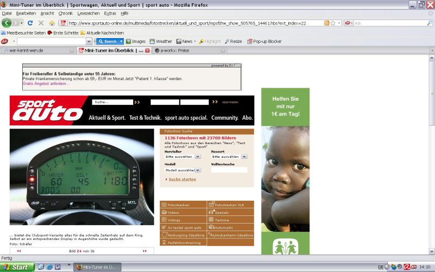Click the Resize toolbar button
Viewport: 435px width, 272px height.
pos(232,41)
